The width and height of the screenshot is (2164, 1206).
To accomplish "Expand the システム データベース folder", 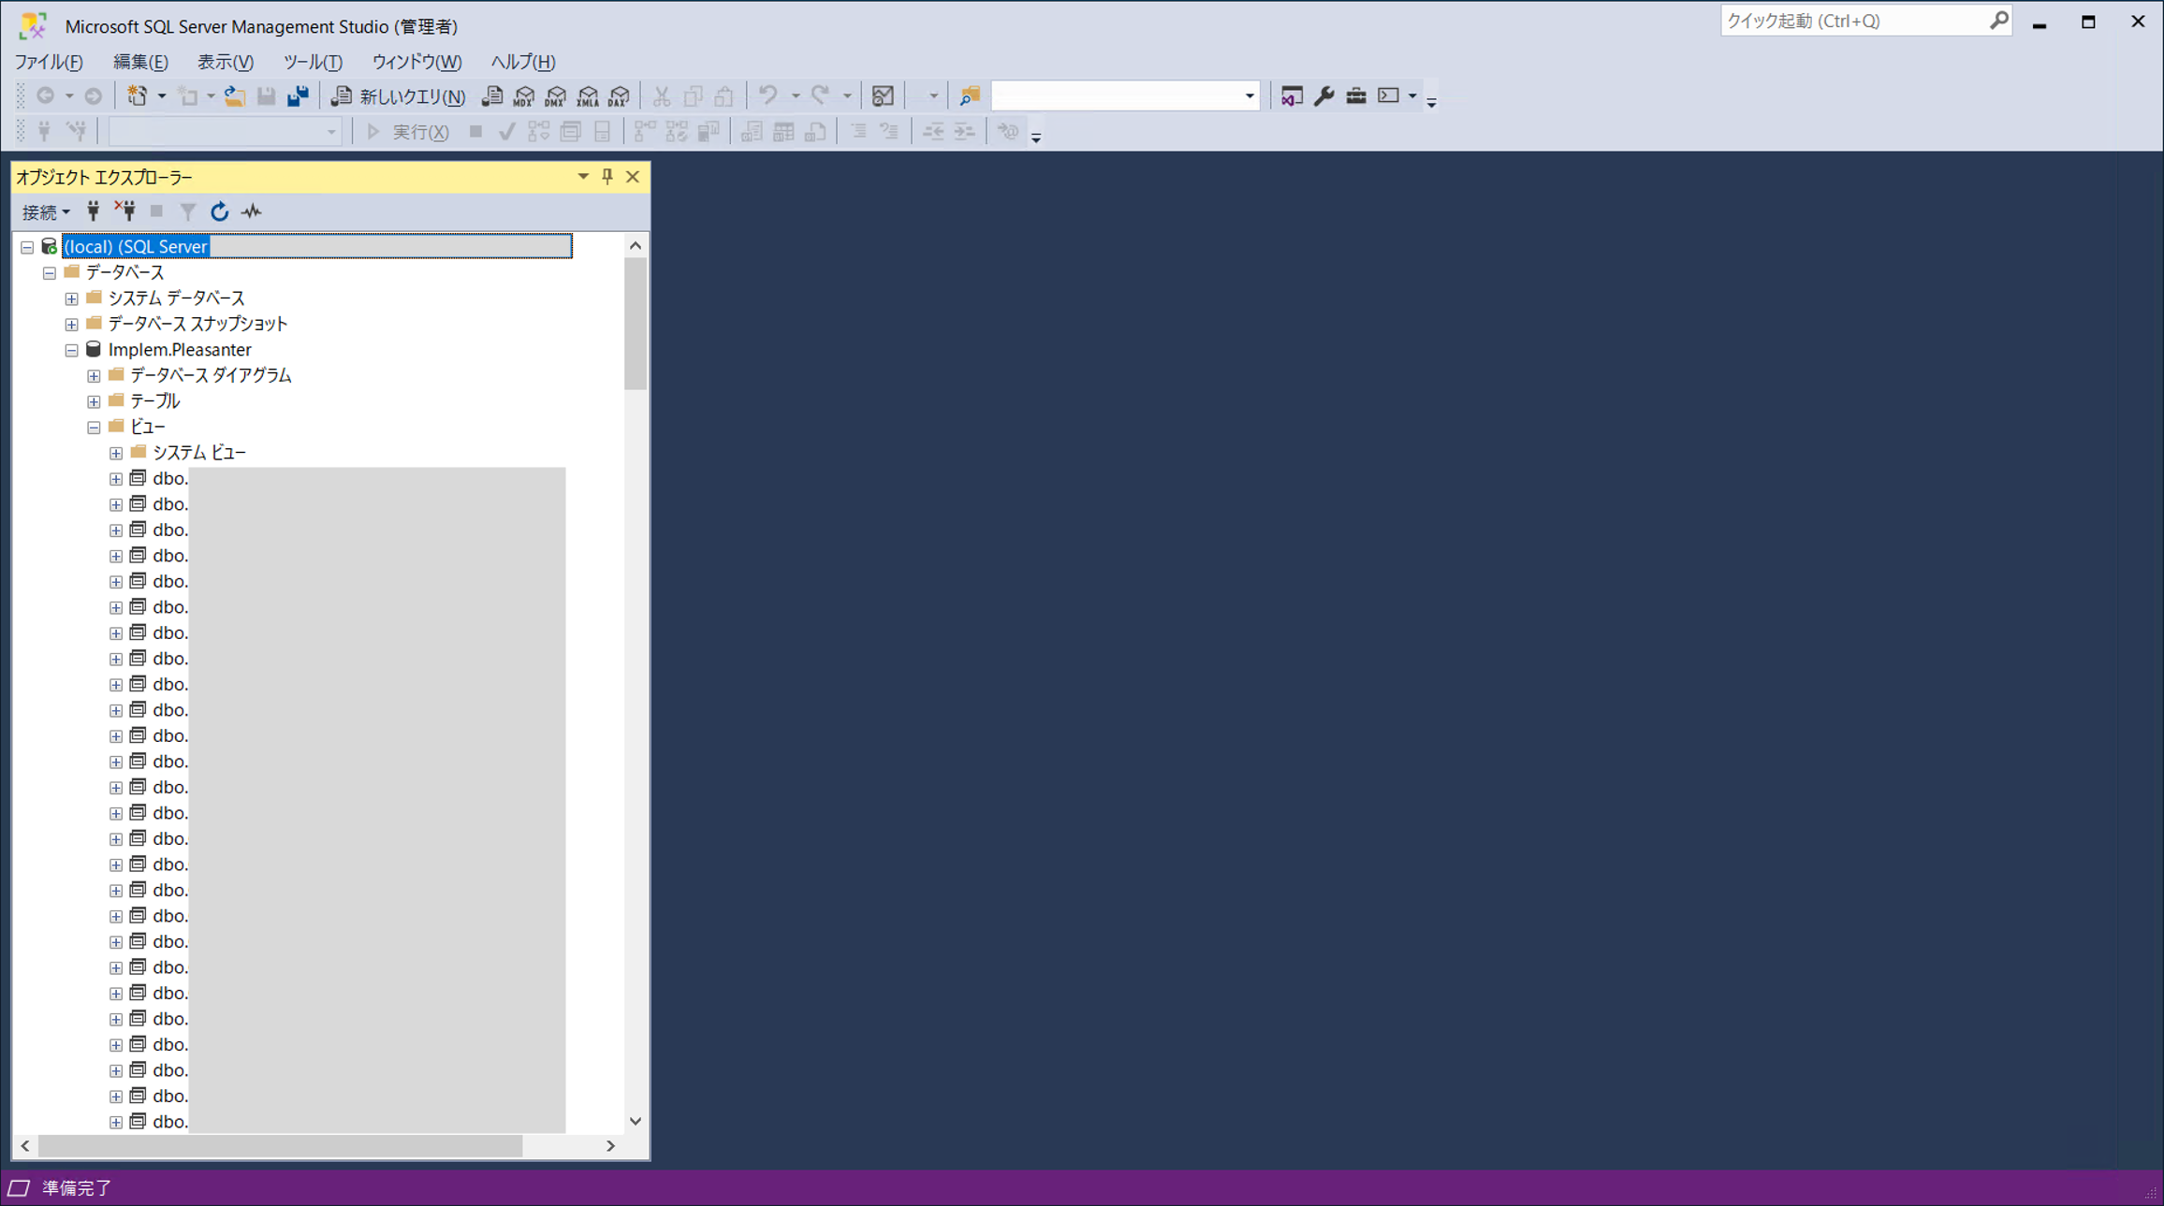I will [x=71, y=298].
